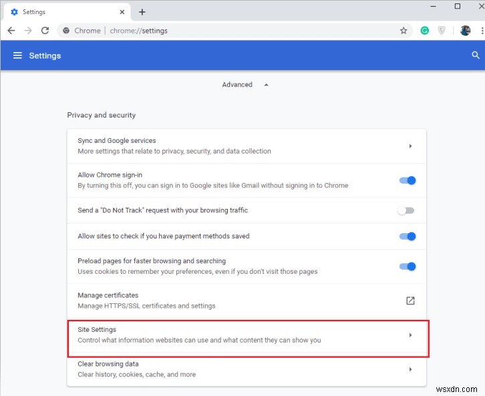
Task: Open a new tab with plus button
Action: pos(142,12)
